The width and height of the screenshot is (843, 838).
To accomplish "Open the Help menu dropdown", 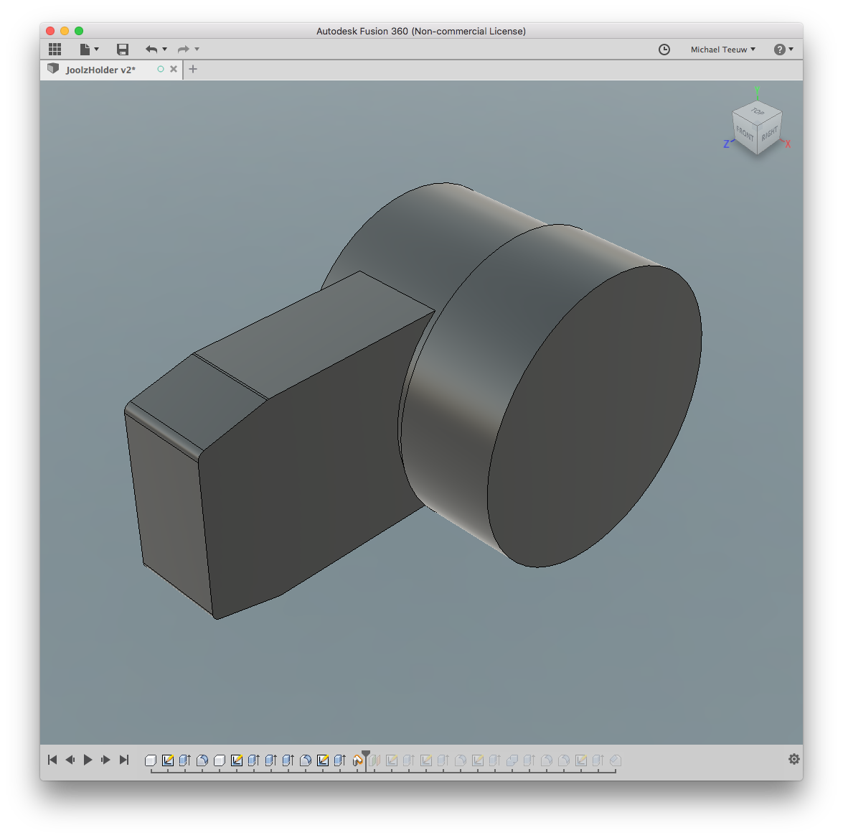I will tap(783, 49).
